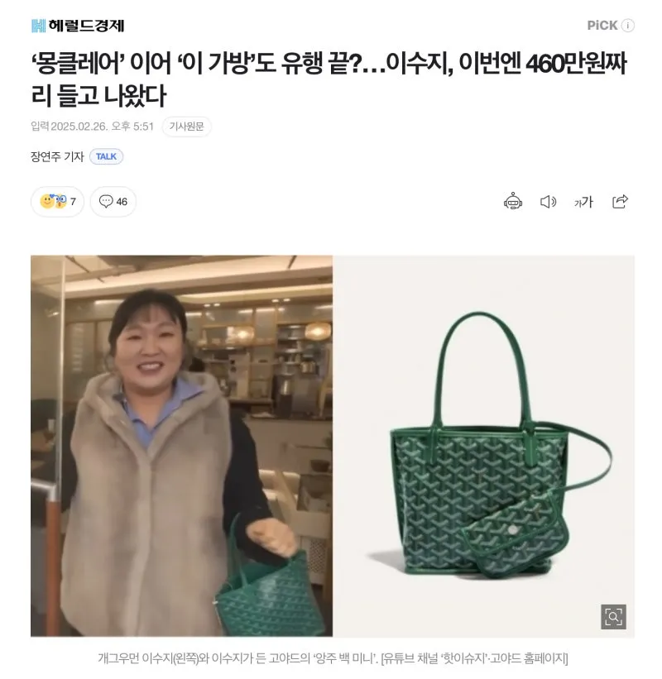The height and width of the screenshot is (679, 662).
Task: Open the AI summary robot icon
Action: 513,201
